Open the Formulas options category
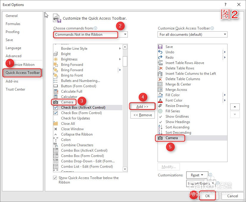The height and width of the screenshot is (202, 246). (x=13, y=24)
